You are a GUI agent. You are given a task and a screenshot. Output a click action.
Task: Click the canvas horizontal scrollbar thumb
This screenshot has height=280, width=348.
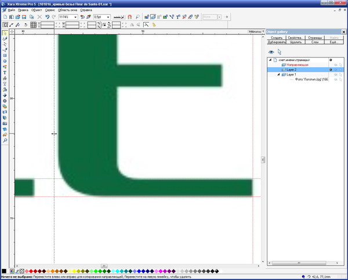tap(104, 266)
